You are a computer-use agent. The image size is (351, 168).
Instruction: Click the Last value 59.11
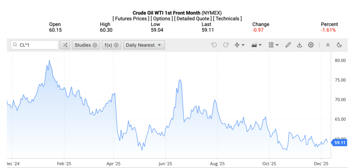pyautogui.click(x=208, y=30)
